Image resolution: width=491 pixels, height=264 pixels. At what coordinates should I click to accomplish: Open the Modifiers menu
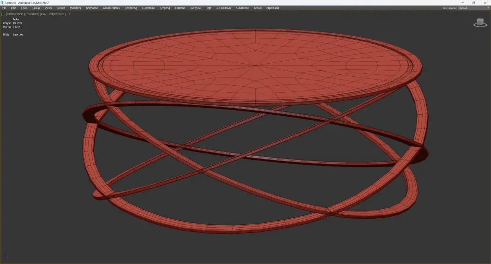click(x=75, y=8)
